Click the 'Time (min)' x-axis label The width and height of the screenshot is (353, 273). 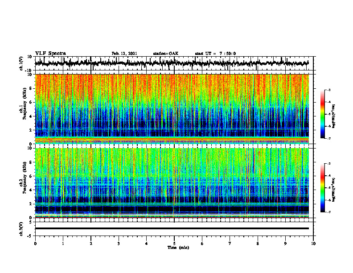pyautogui.click(x=178, y=248)
